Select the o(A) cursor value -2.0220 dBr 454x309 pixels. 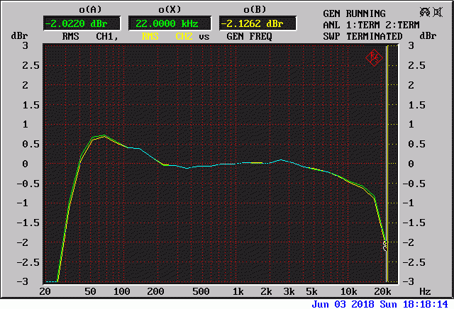82,23
